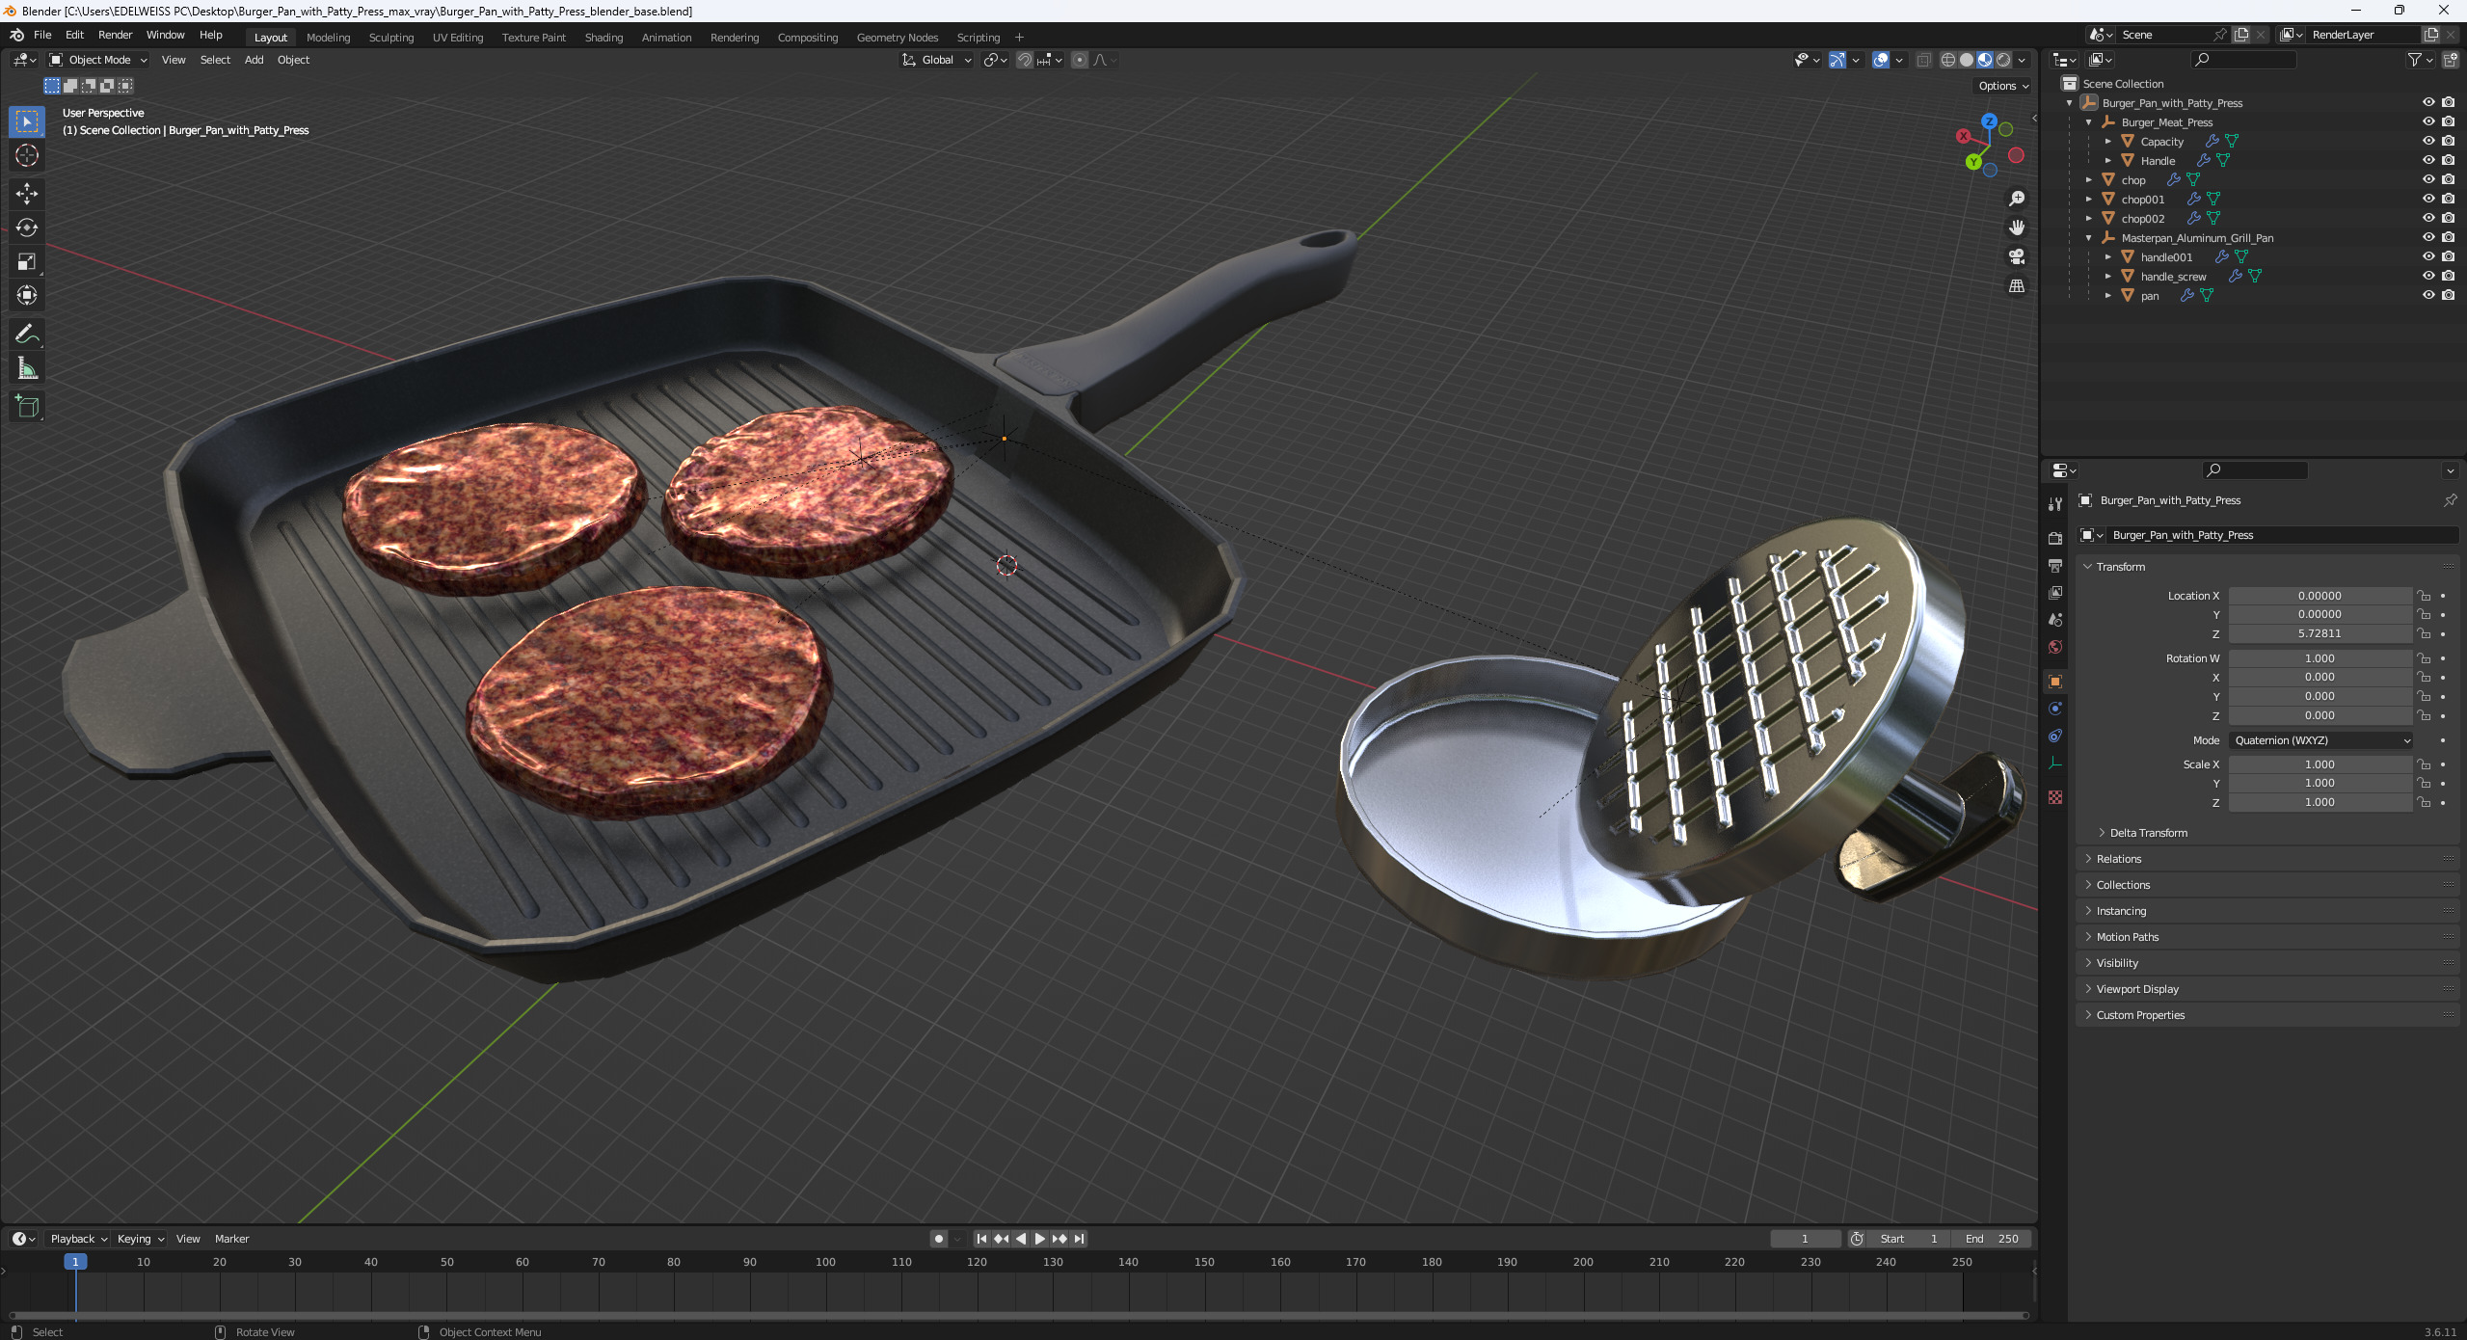Toggle X-ray mode in viewport header
The width and height of the screenshot is (2467, 1340).
(1923, 60)
